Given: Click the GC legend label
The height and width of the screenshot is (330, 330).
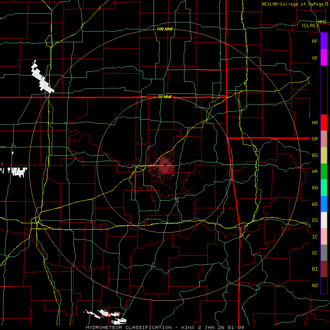Looking at the screenshot, I should [315, 253].
